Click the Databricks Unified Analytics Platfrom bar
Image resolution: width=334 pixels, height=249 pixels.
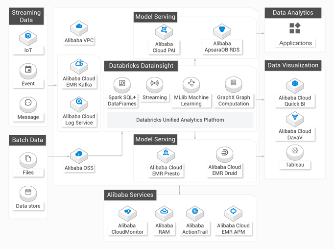coord(180,120)
